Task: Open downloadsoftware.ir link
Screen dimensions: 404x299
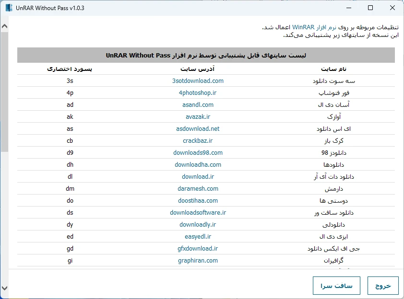Action: (198, 213)
